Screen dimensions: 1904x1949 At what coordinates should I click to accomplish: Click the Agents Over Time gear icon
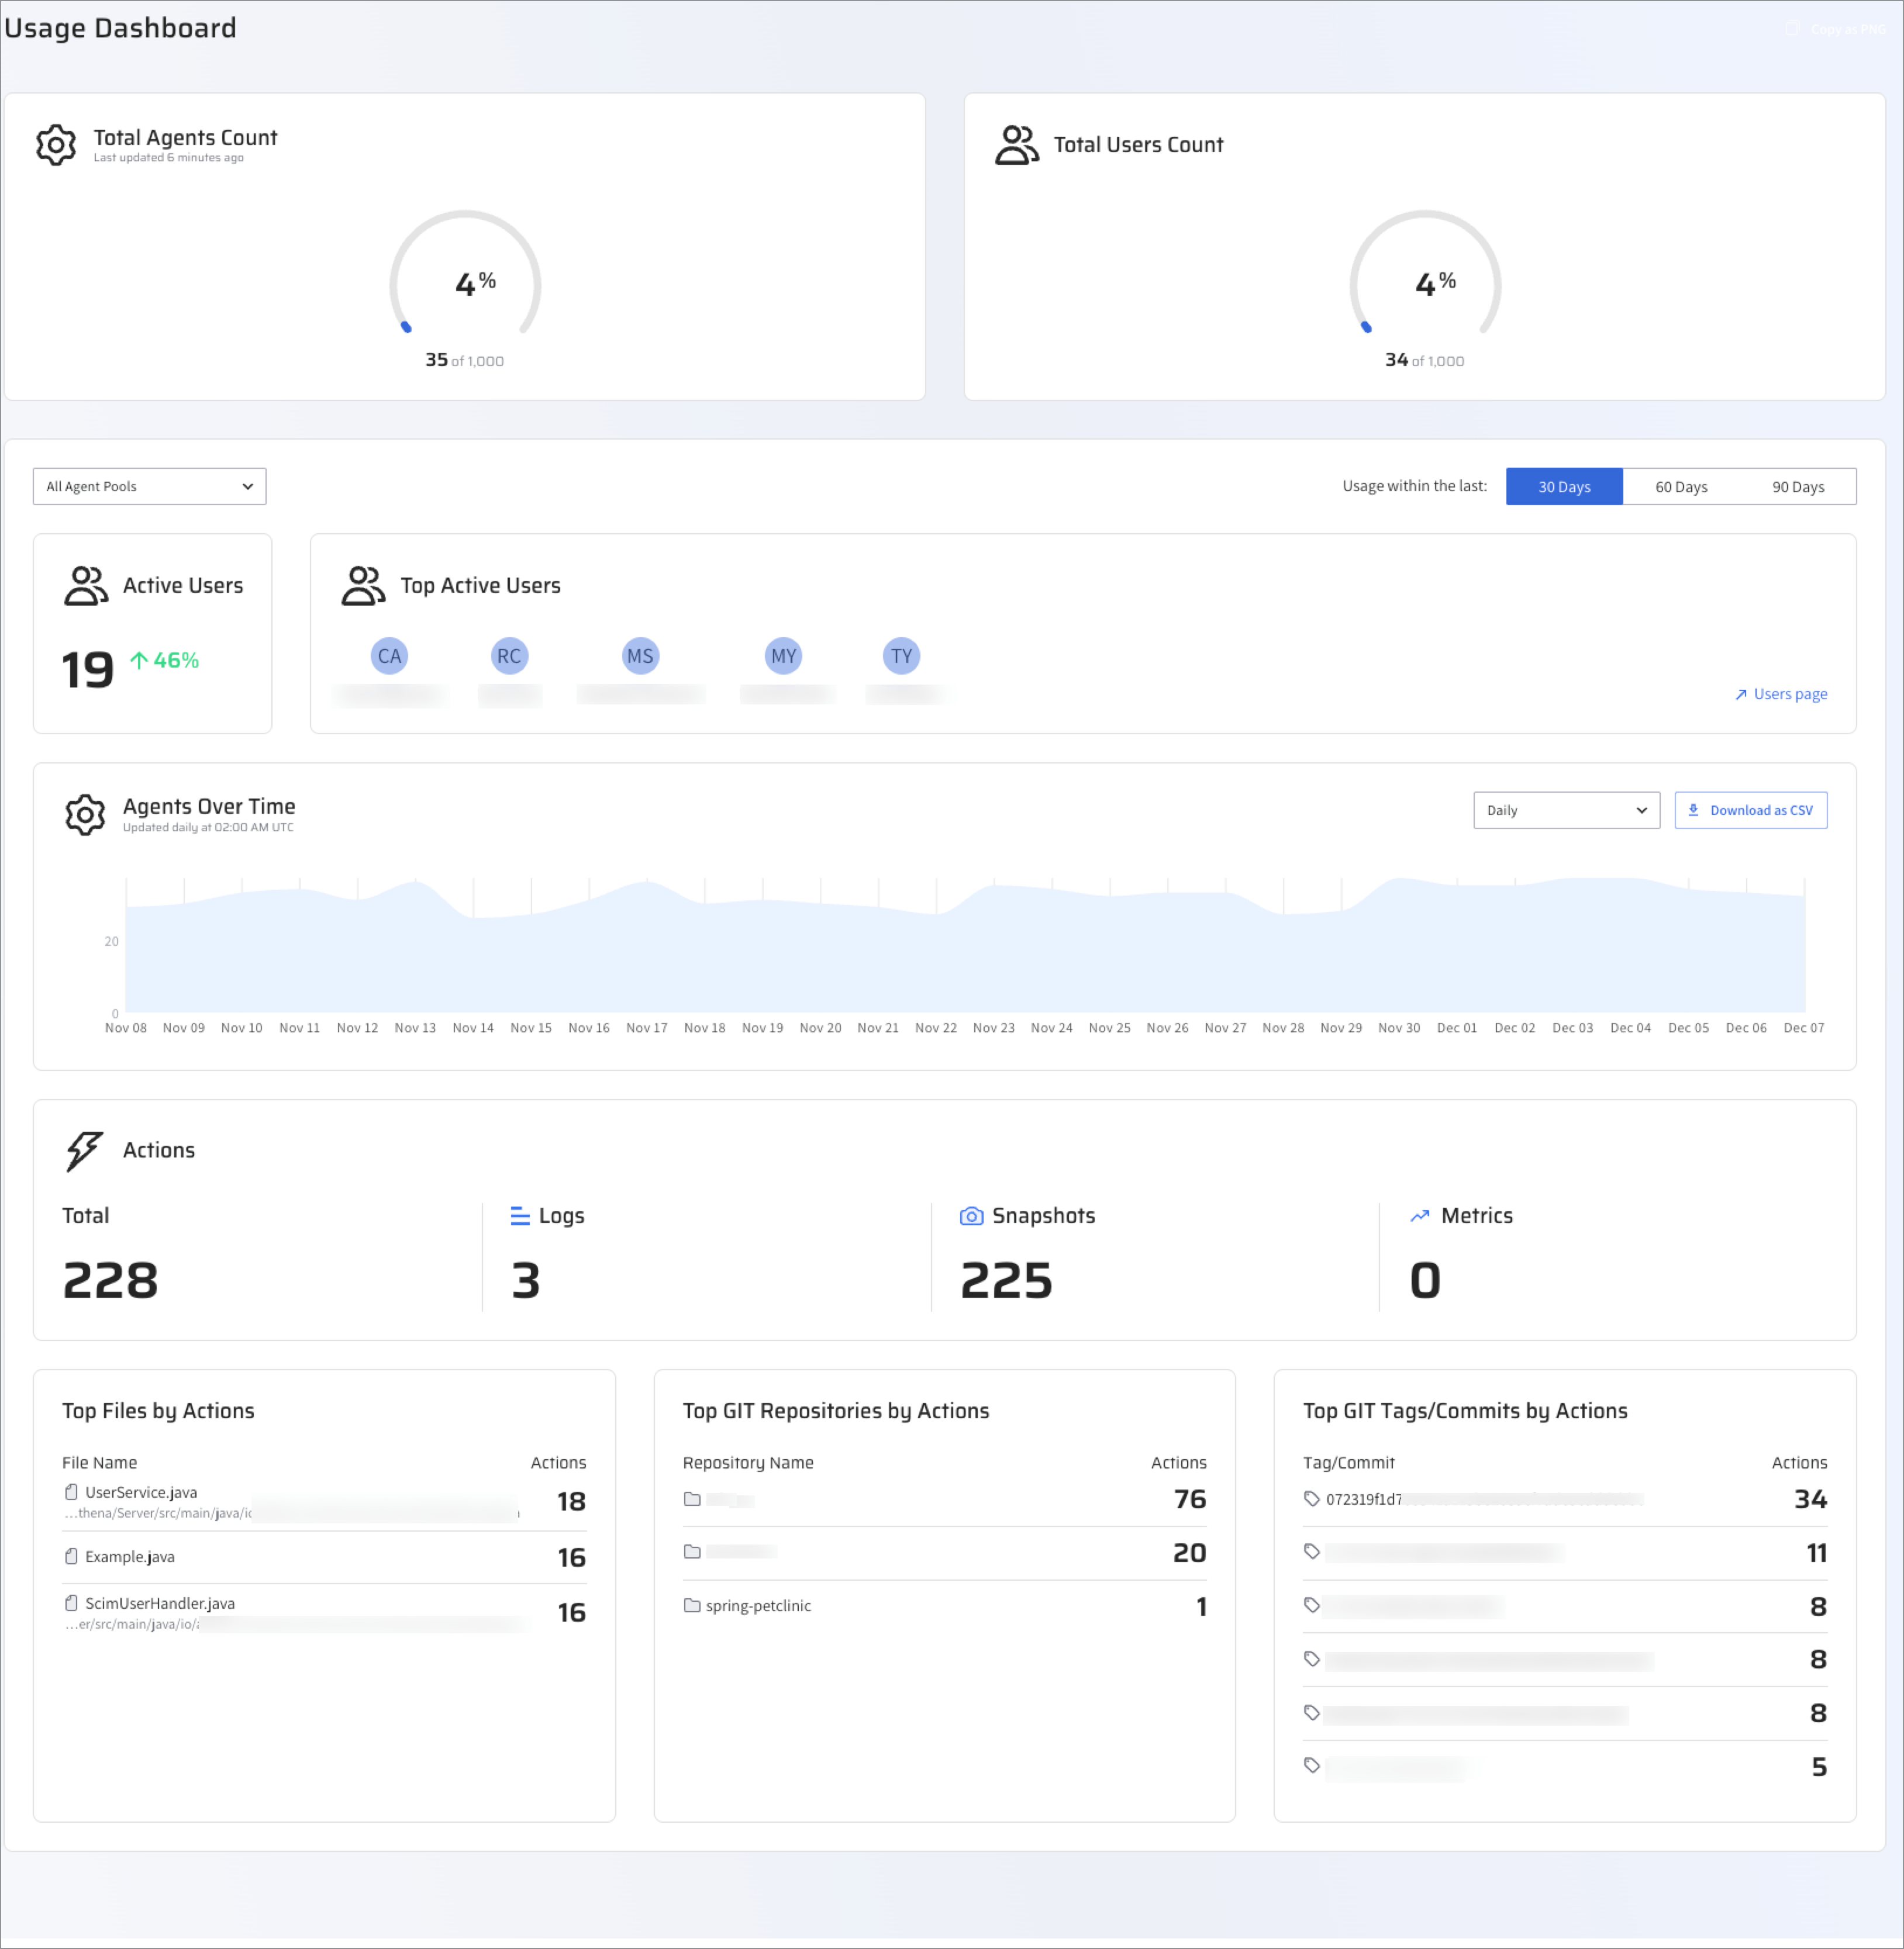(x=85, y=814)
